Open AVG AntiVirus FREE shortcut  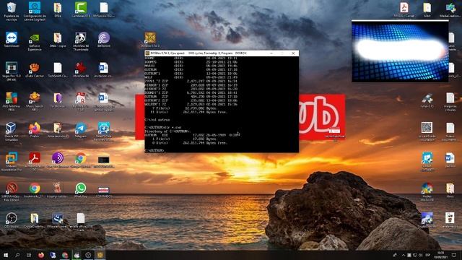[12, 98]
